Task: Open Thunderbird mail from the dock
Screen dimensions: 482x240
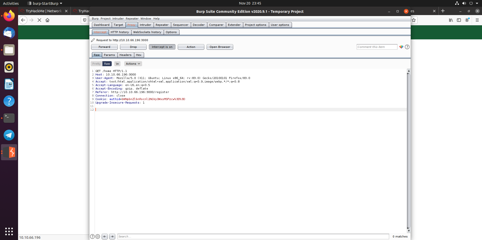Action: tap(9, 33)
